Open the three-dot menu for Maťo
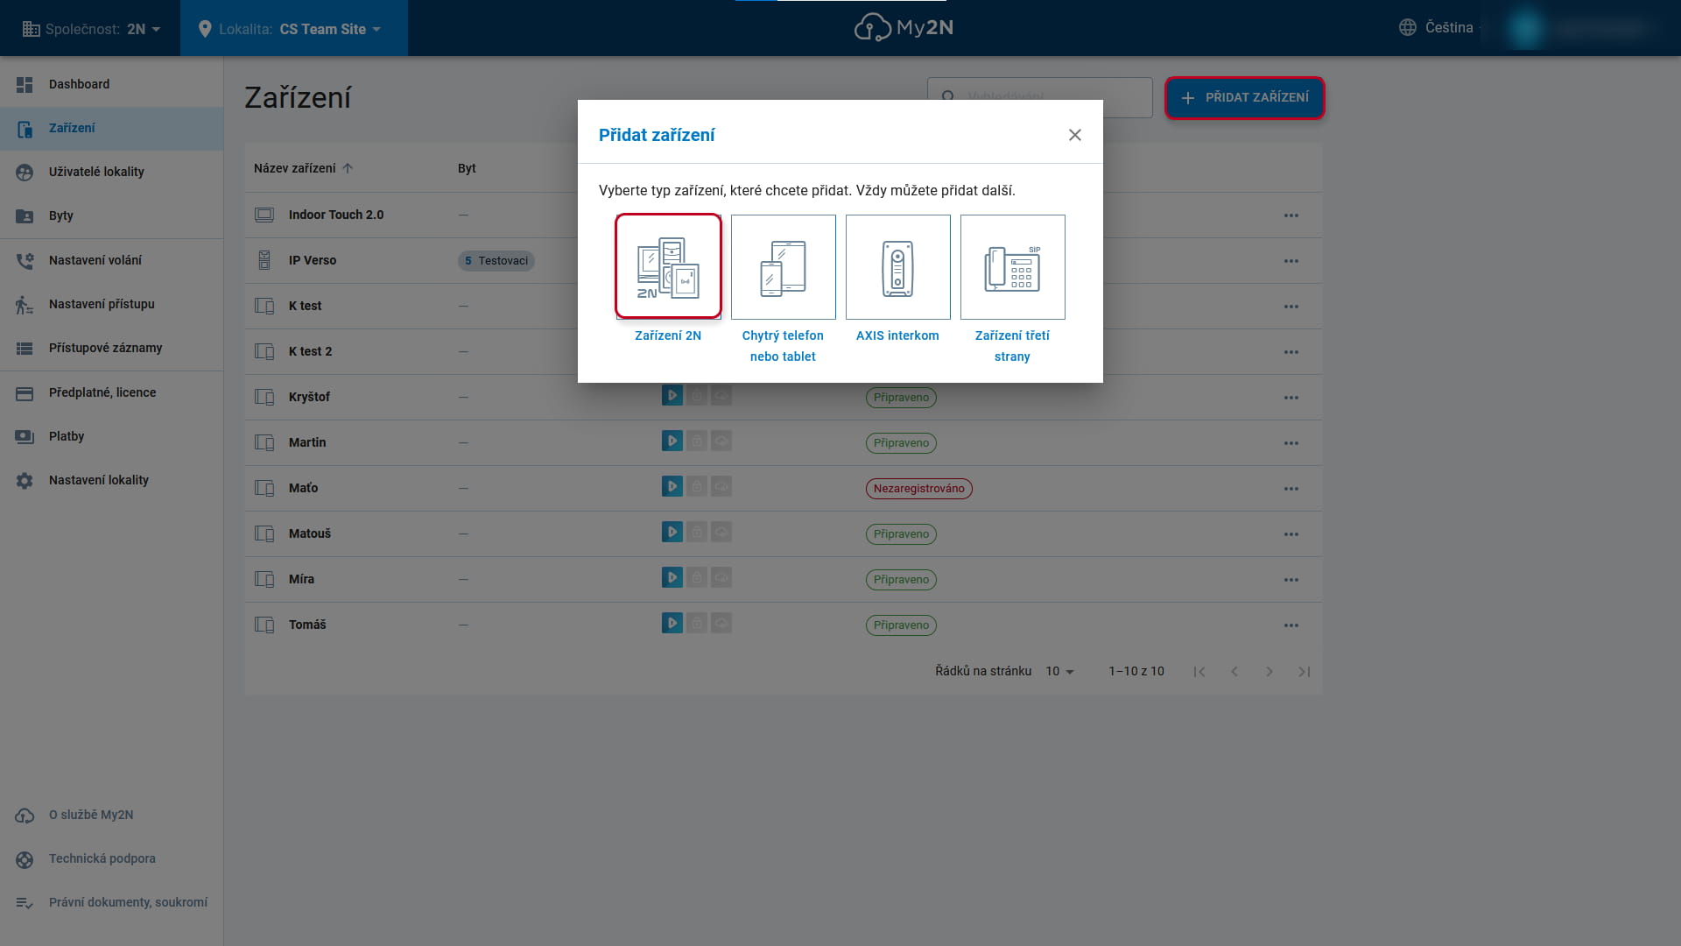The width and height of the screenshot is (1681, 946). point(1291,489)
